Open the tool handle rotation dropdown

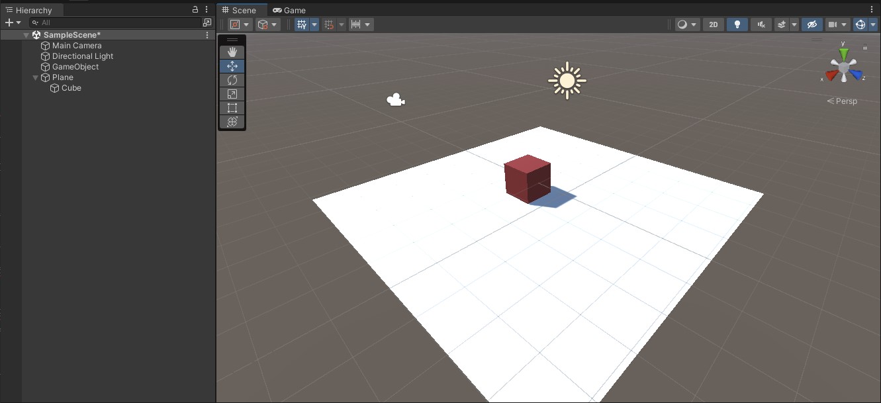[267, 24]
